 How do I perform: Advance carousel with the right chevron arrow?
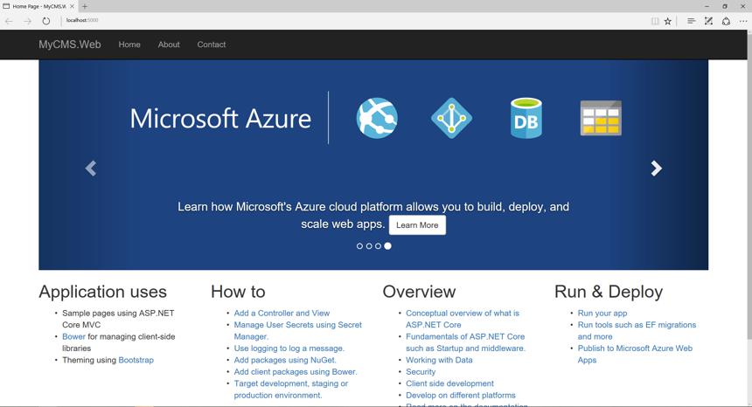click(x=656, y=168)
